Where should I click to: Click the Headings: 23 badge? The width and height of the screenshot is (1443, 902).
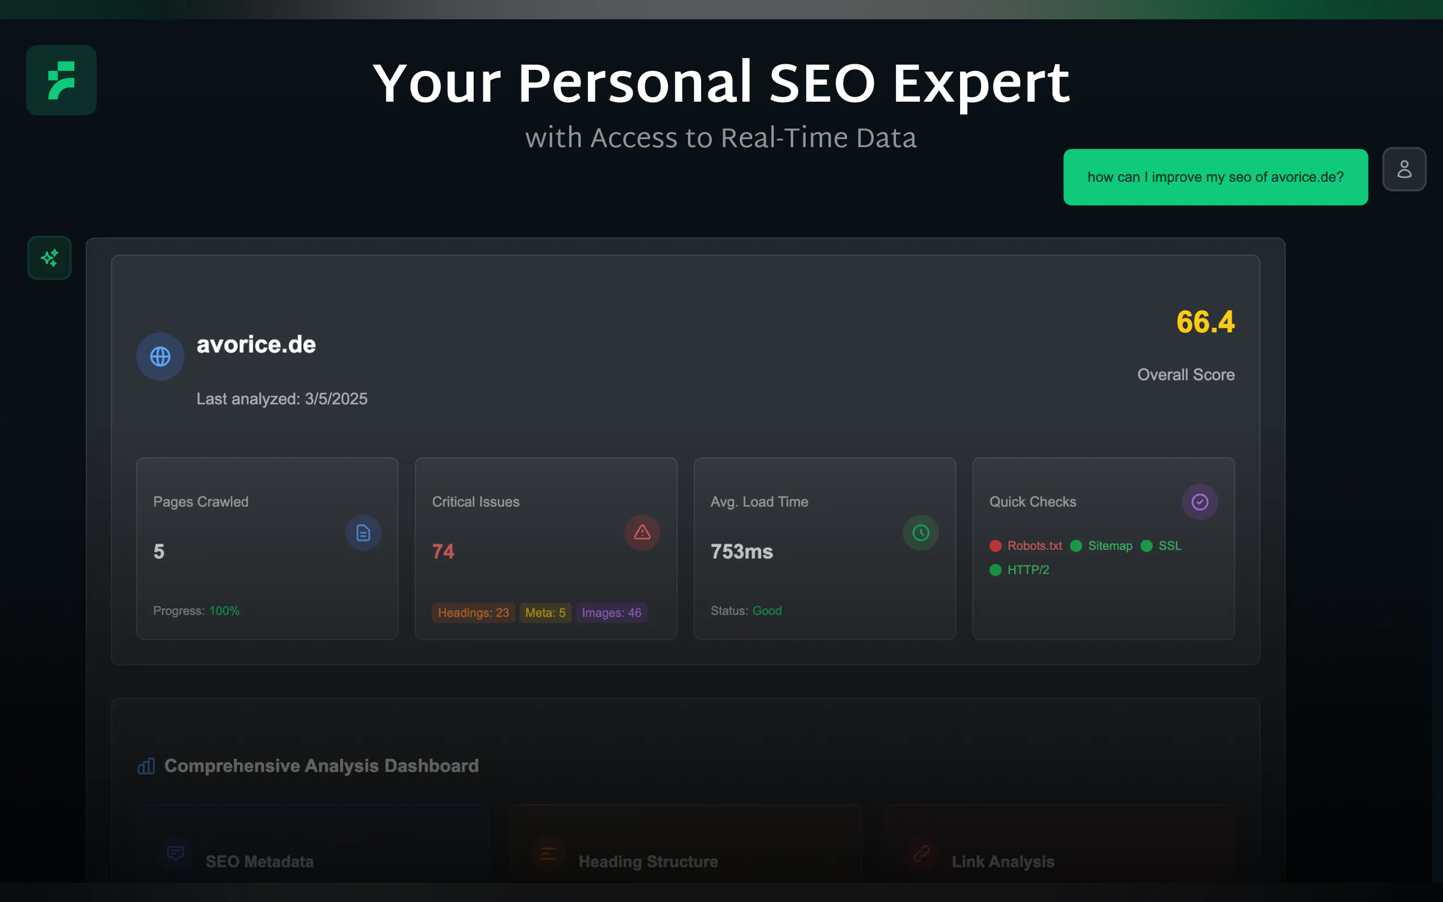[x=473, y=613]
